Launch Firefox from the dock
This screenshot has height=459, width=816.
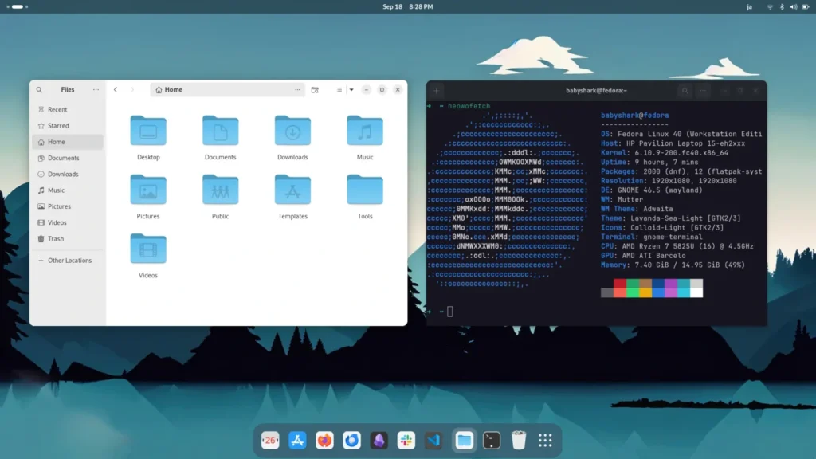click(324, 440)
